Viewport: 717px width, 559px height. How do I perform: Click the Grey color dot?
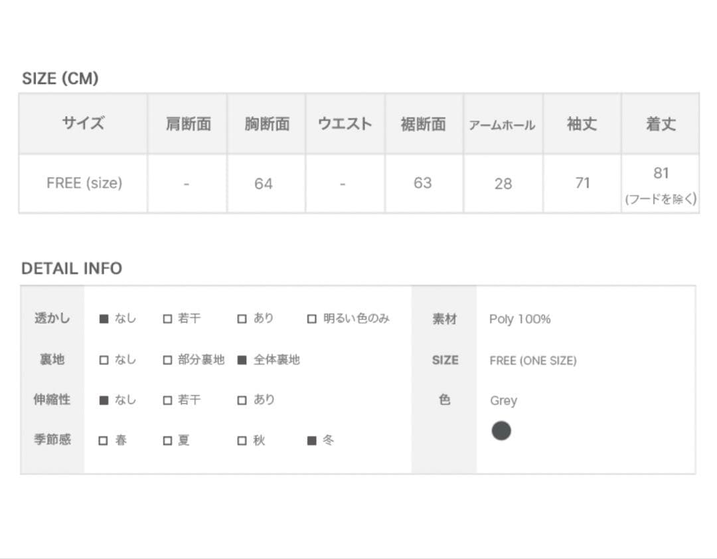502,430
